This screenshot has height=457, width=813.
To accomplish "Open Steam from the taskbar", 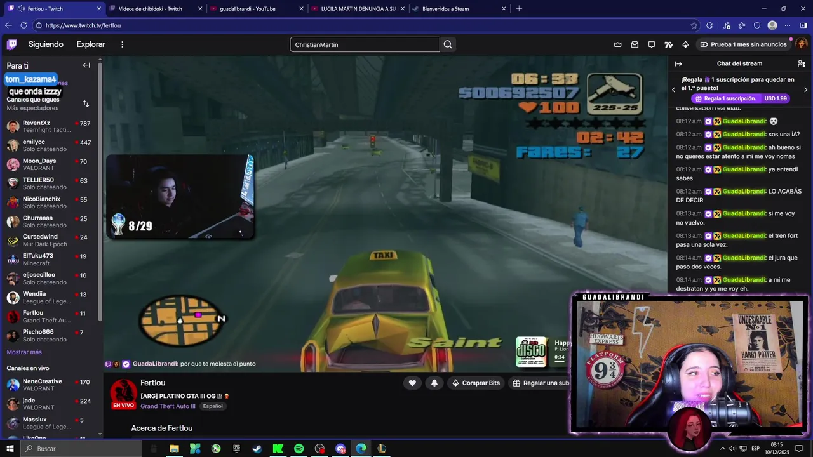I will pos(257,449).
